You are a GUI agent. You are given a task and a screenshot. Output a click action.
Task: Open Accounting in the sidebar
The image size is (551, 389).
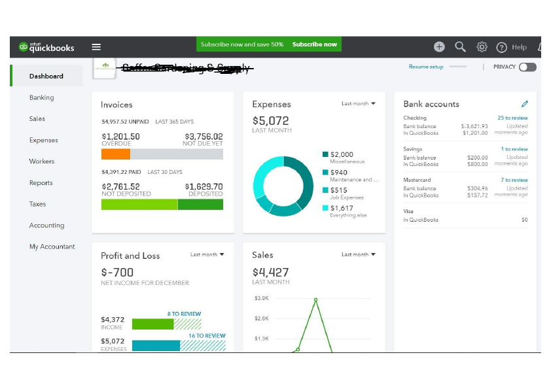click(x=46, y=226)
